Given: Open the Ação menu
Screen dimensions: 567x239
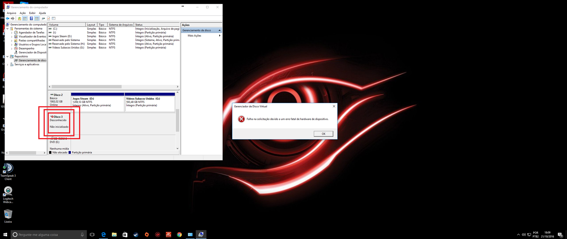Looking at the screenshot, I should pos(23,13).
